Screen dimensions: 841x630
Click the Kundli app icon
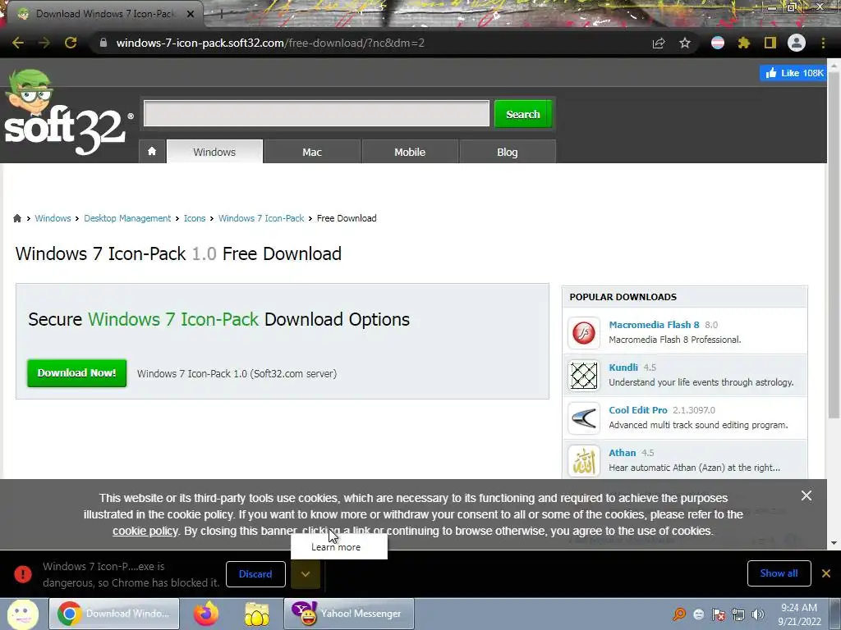(x=584, y=376)
